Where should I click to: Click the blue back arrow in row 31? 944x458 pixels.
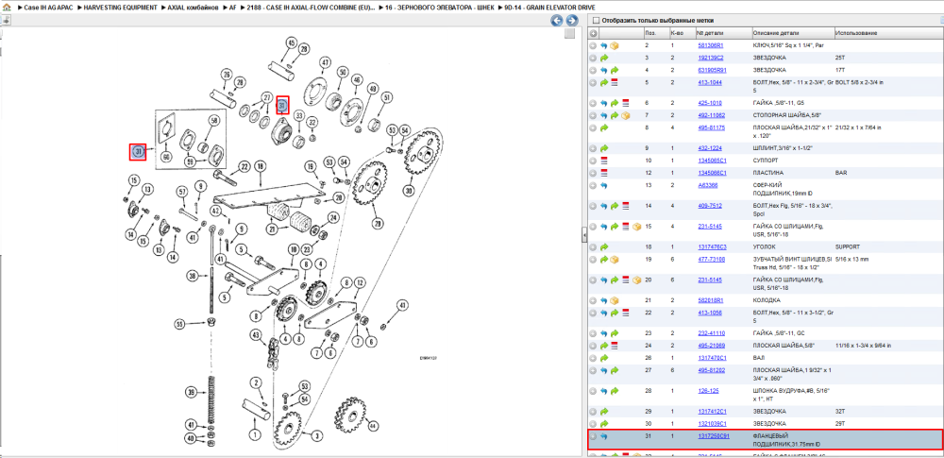click(604, 436)
